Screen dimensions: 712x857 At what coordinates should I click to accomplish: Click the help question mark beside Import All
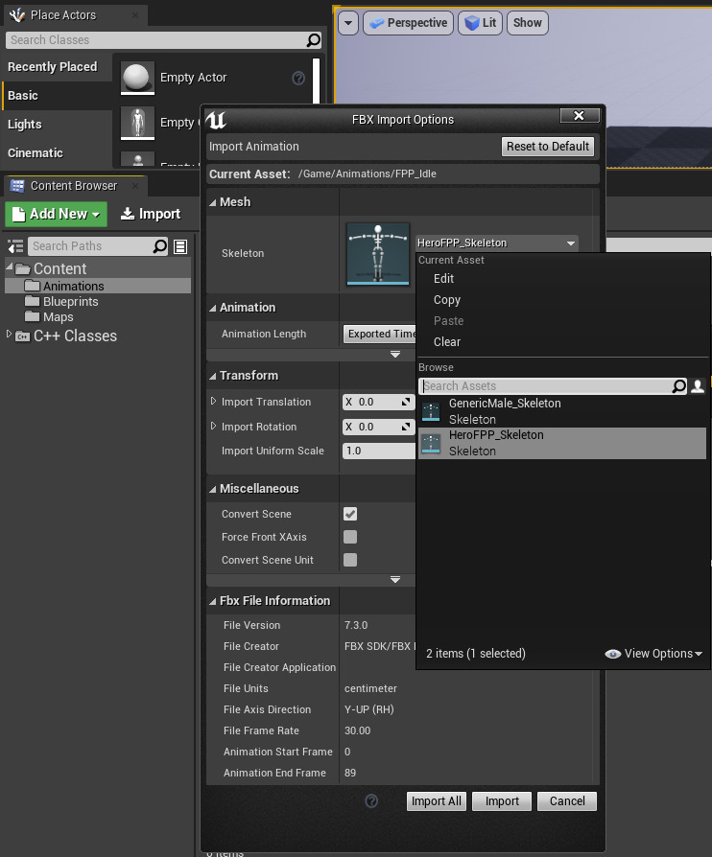coord(372,801)
